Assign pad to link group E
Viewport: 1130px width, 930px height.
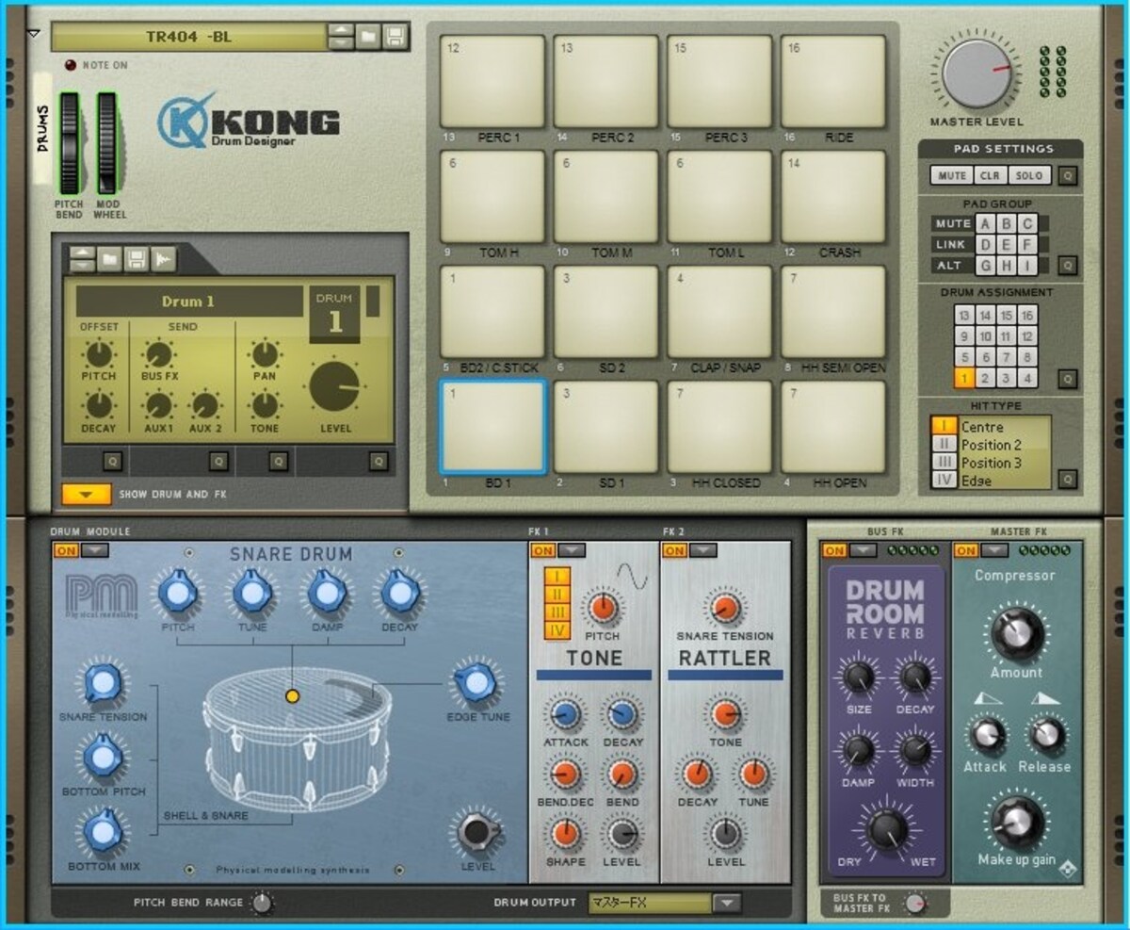(x=1007, y=245)
